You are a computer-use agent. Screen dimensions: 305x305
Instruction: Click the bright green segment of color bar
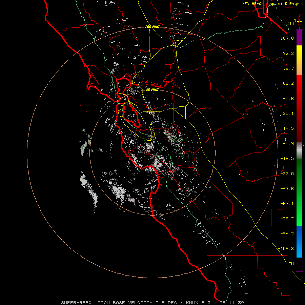[299, 192]
